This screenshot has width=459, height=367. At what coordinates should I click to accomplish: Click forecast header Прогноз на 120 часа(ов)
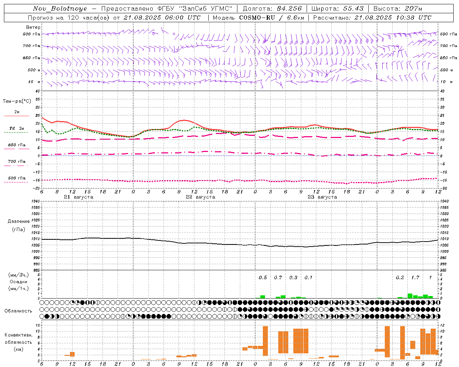tap(69, 18)
